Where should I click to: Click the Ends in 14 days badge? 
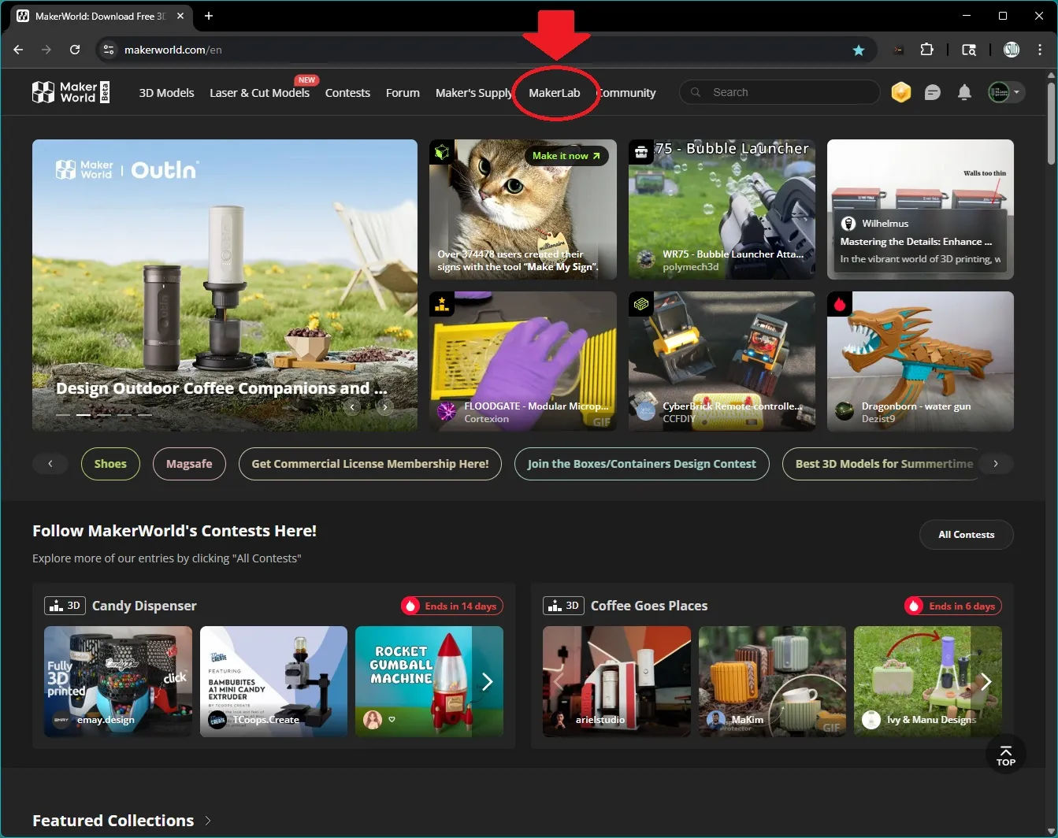(452, 606)
